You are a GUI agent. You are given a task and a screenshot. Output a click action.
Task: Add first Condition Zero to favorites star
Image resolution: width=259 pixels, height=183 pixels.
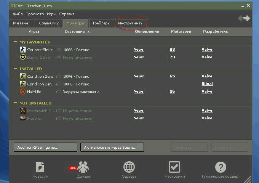pos(59,76)
